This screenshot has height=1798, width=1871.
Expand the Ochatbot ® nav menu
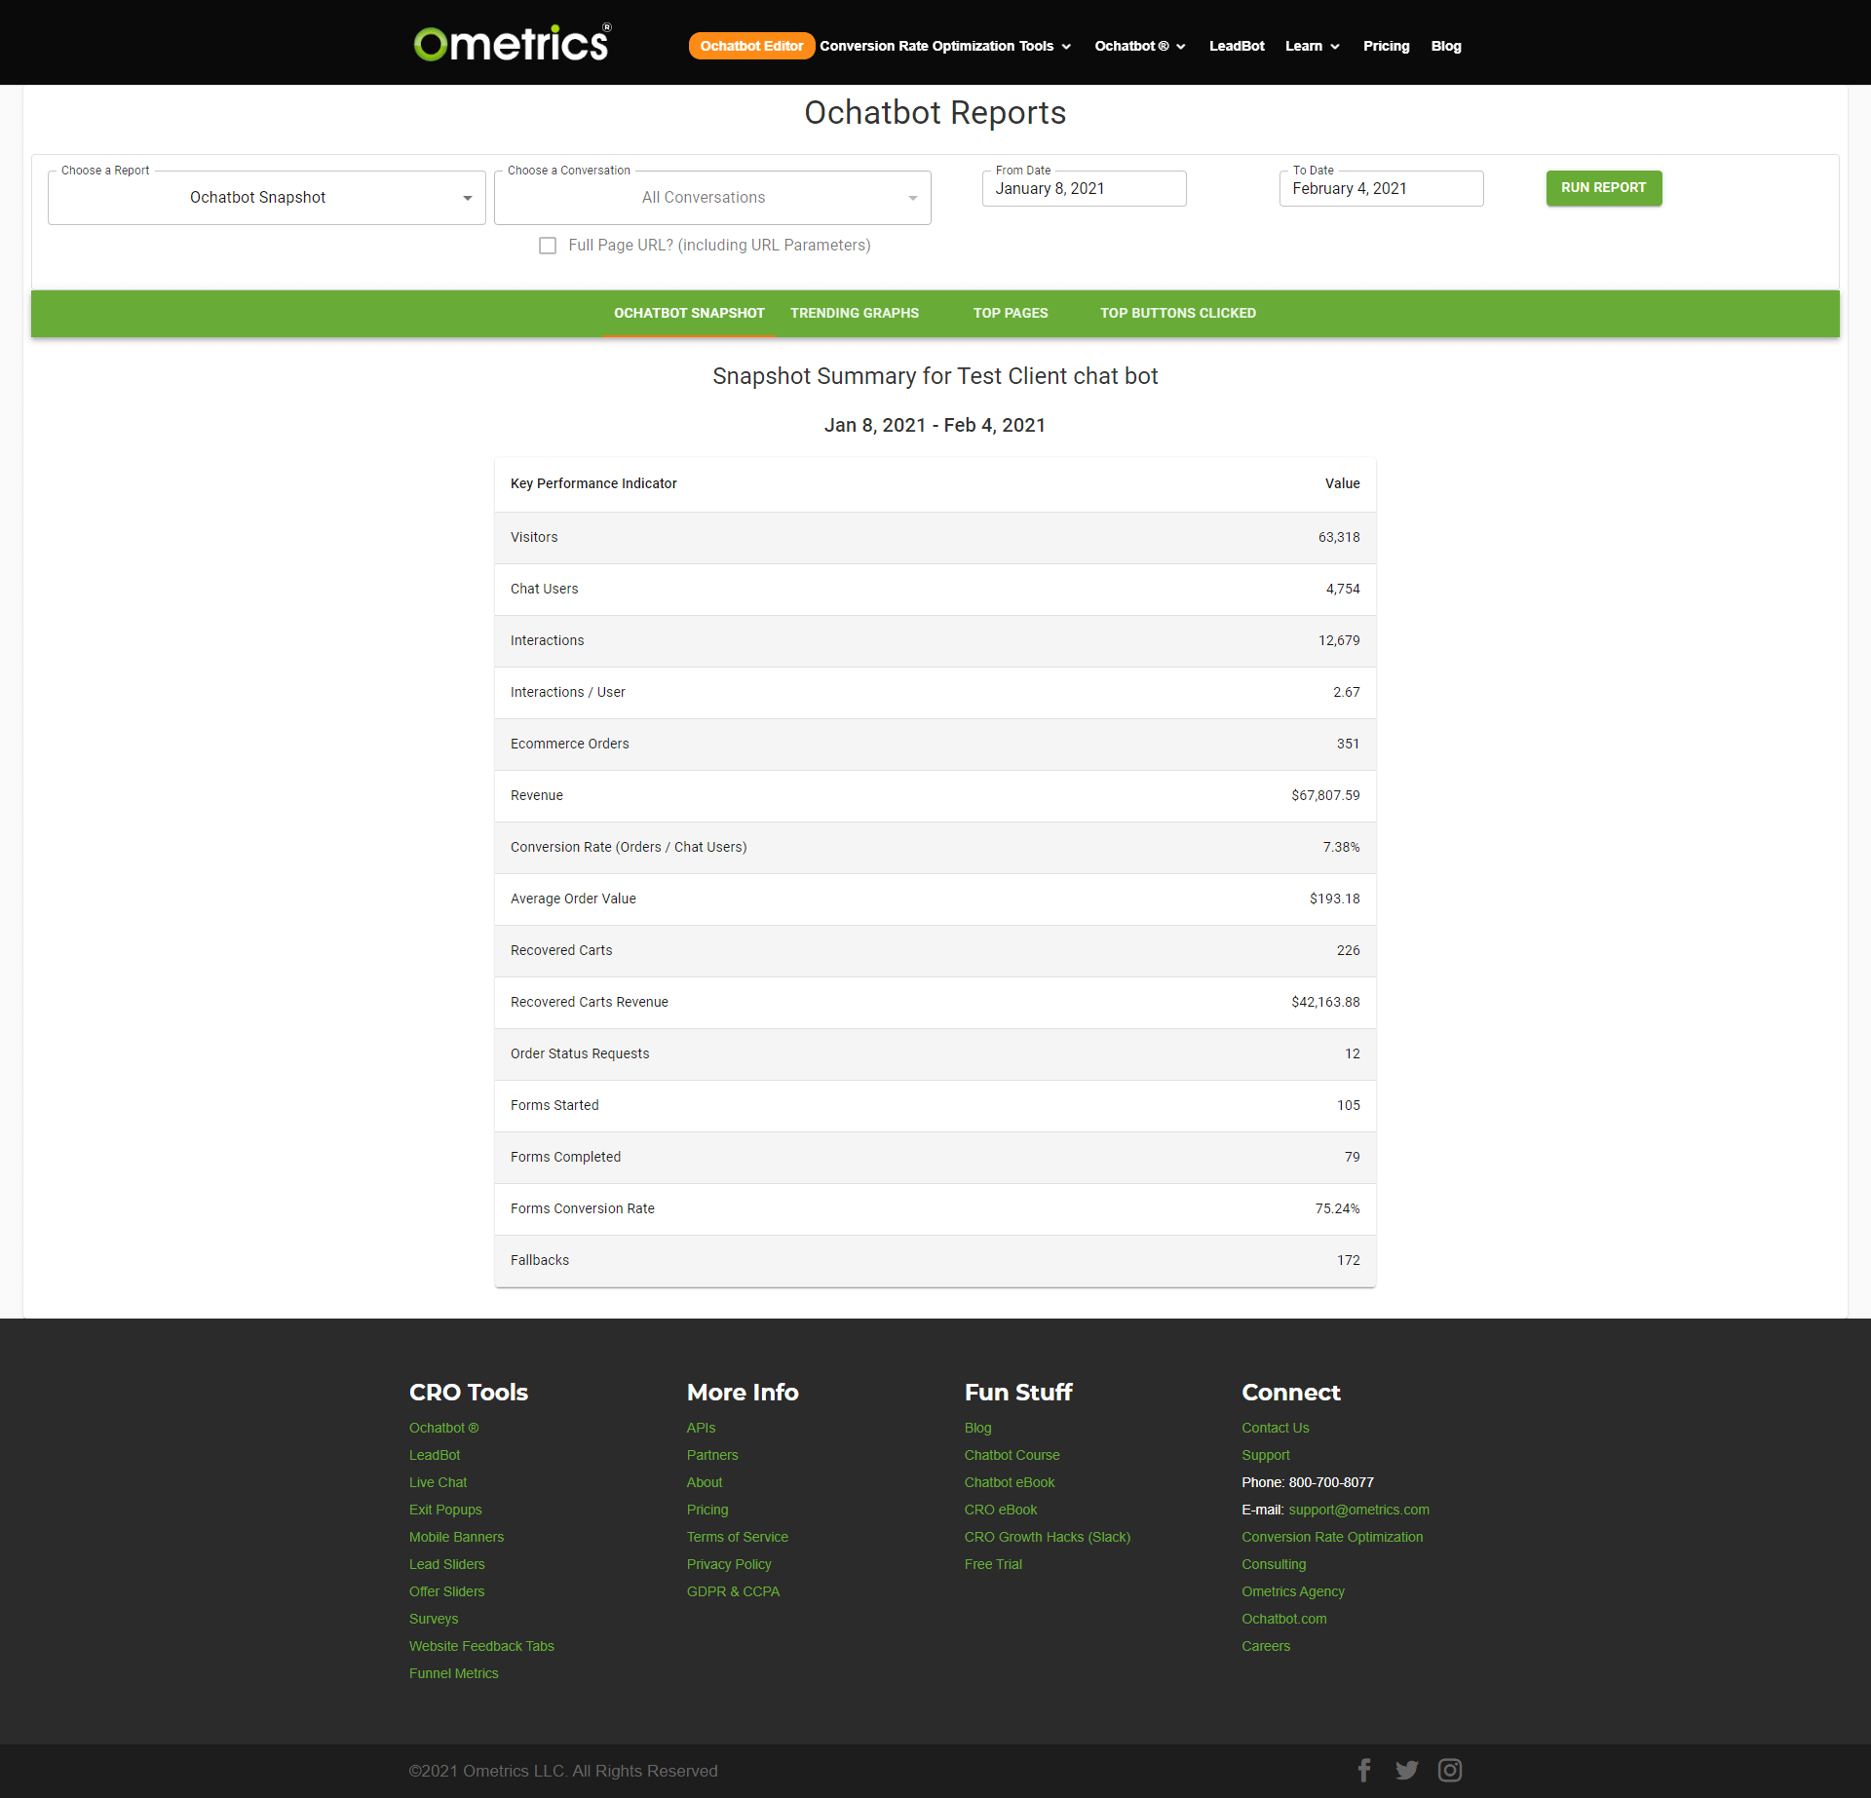[1139, 46]
